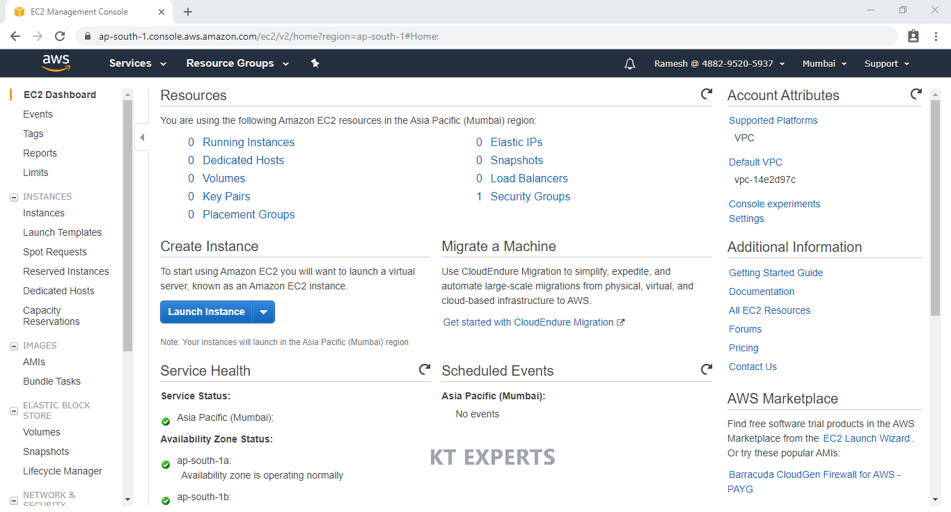Click the browser address bar URL
The image size is (951, 512).
coord(269,36)
